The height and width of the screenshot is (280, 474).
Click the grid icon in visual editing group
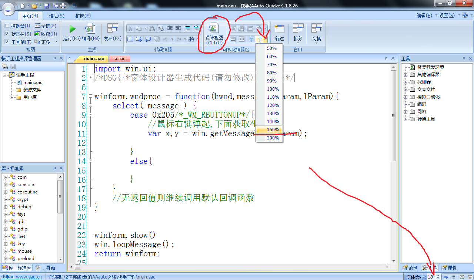pos(241,39)
